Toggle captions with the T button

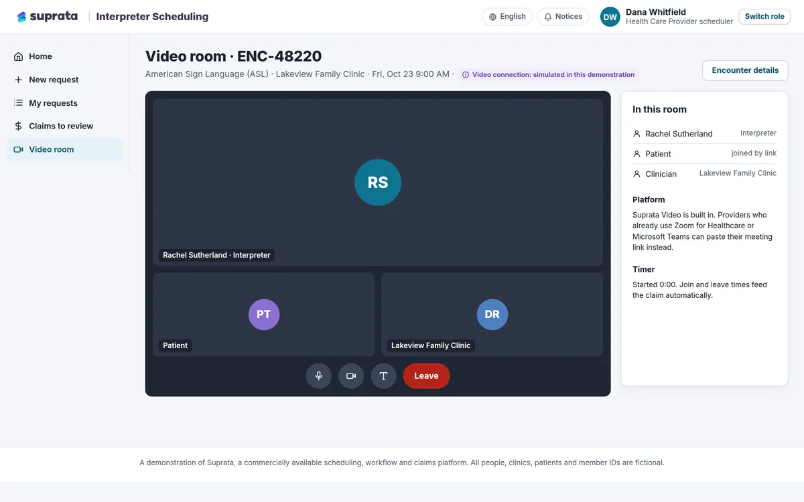coord(383,376)
